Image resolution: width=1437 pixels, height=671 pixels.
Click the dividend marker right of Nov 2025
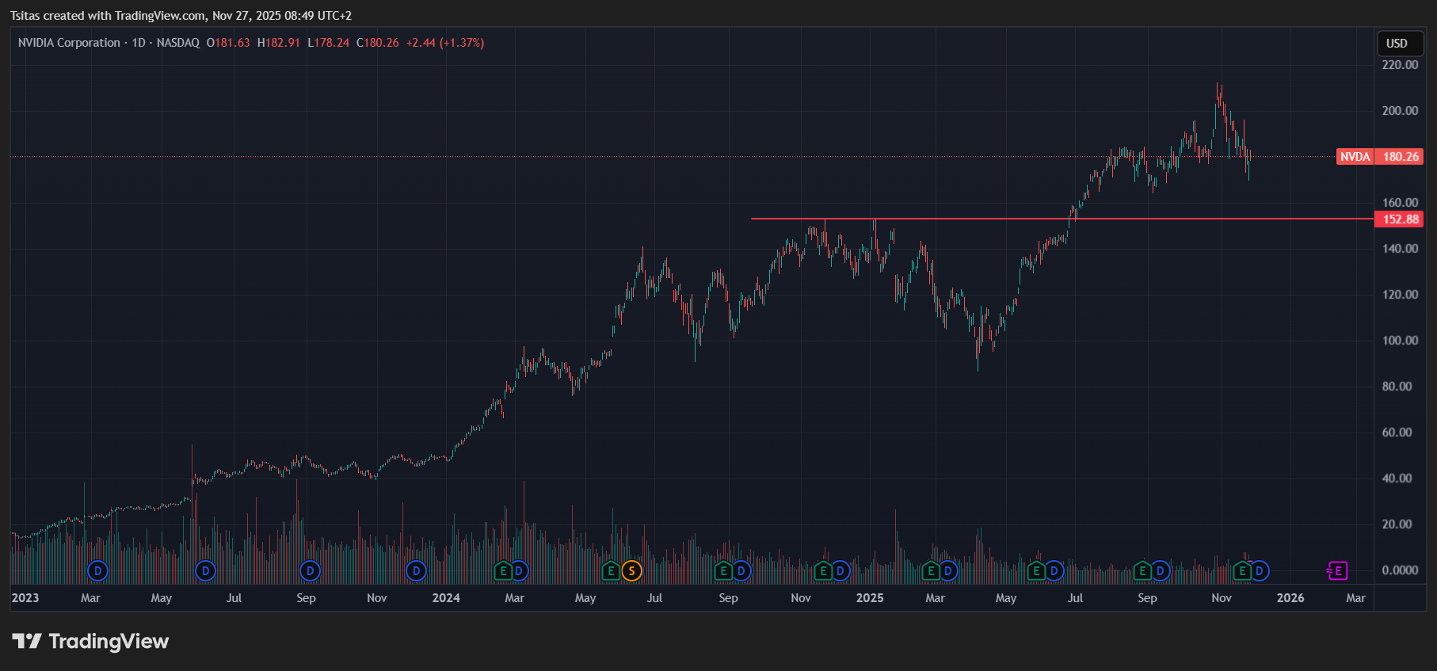click(1259, 570)
